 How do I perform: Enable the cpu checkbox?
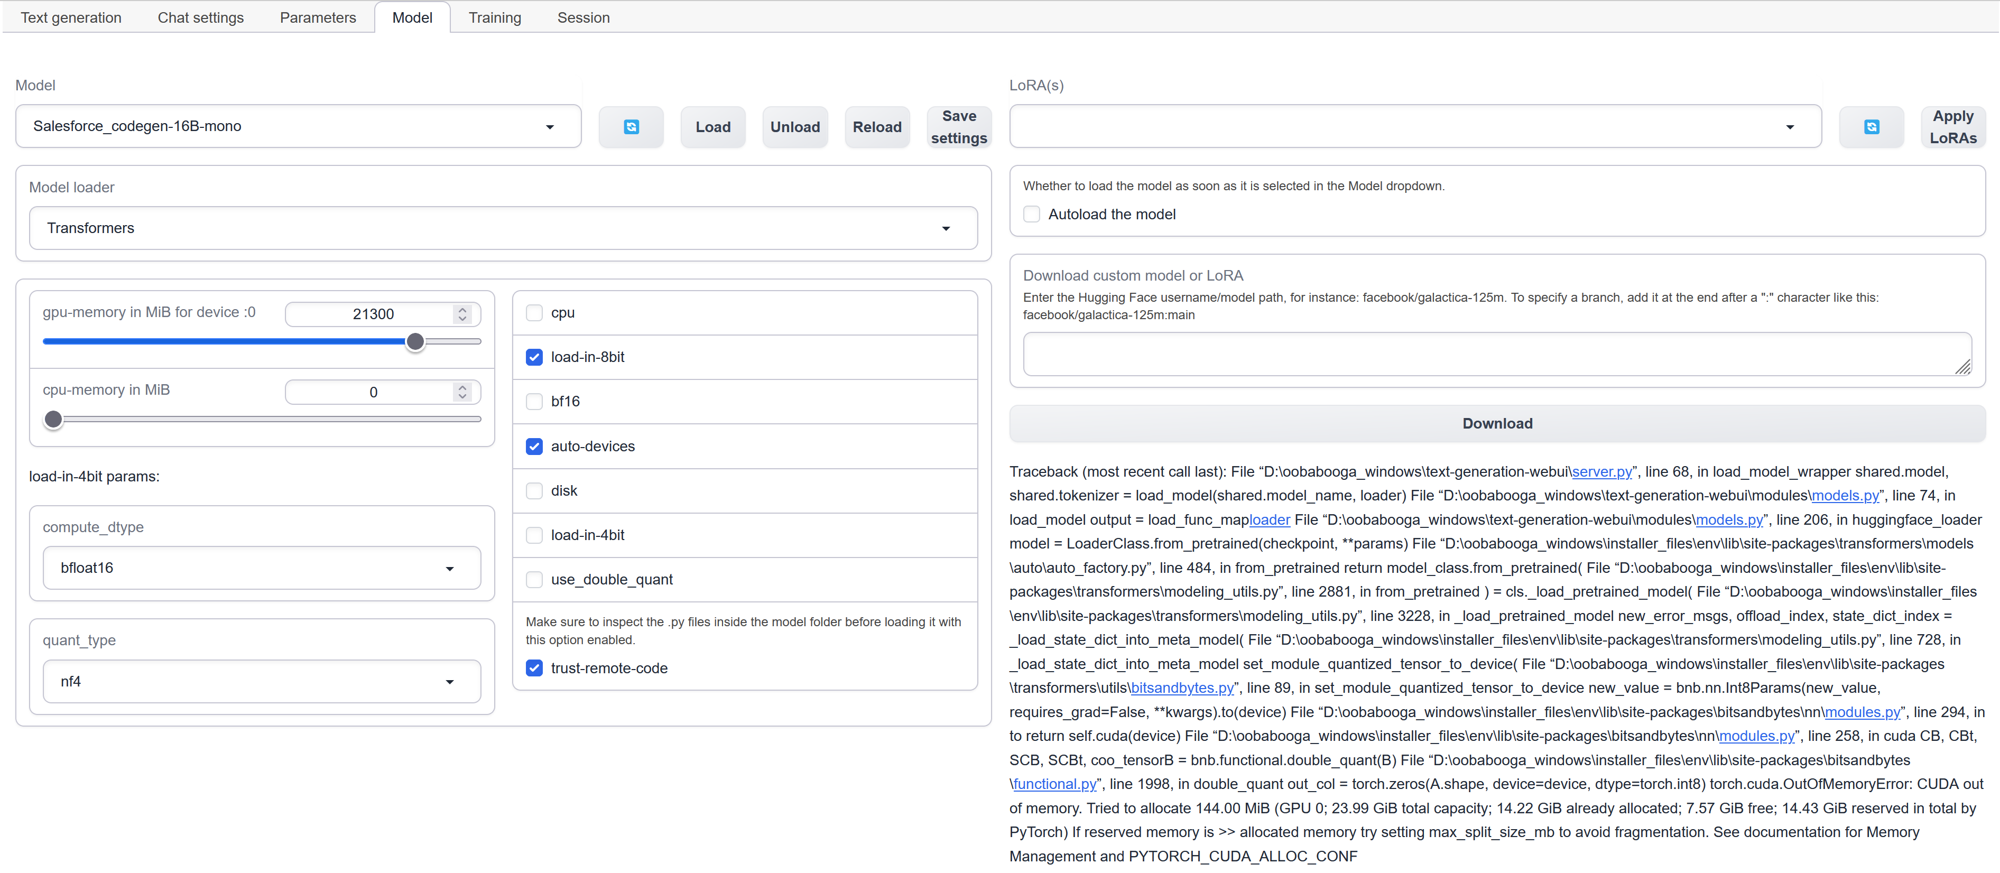[x=534, y=313]
